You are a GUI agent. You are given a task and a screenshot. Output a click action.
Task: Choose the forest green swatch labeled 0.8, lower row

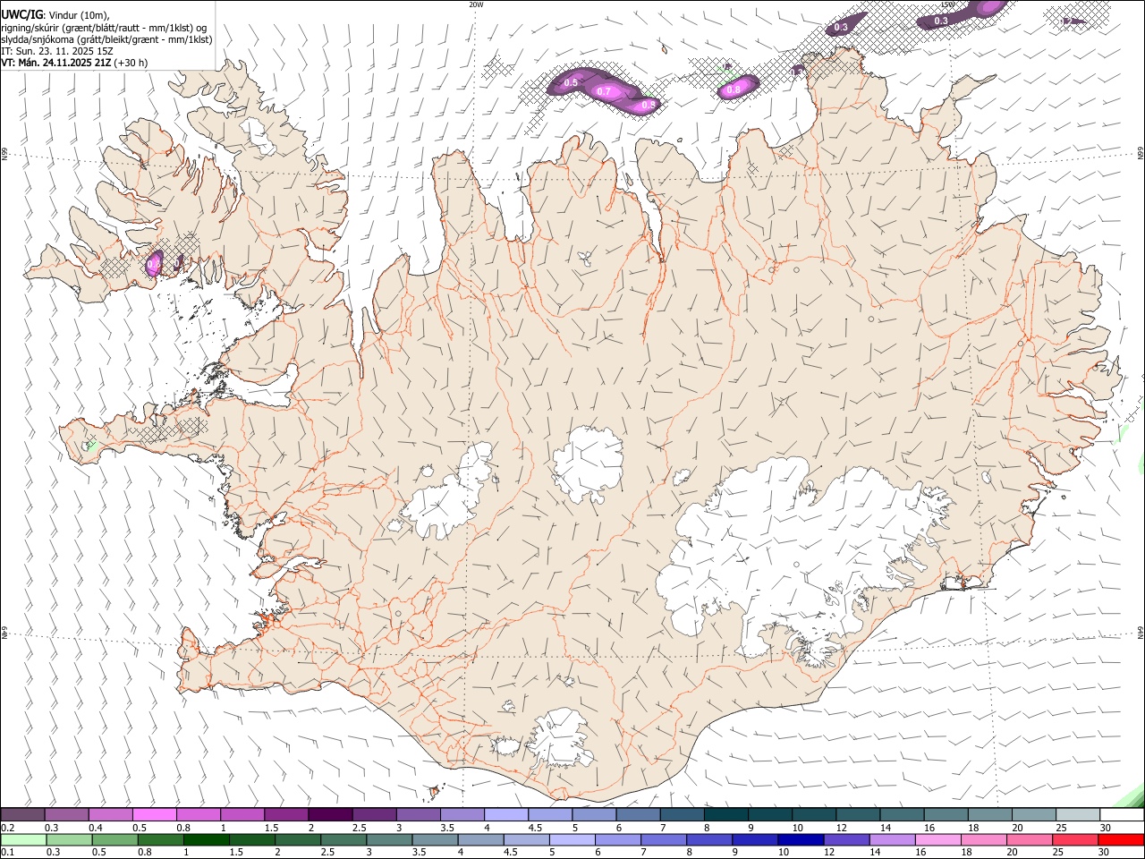pos(160,840)
